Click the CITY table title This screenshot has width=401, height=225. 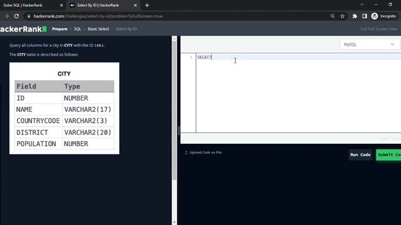(64, 74)
